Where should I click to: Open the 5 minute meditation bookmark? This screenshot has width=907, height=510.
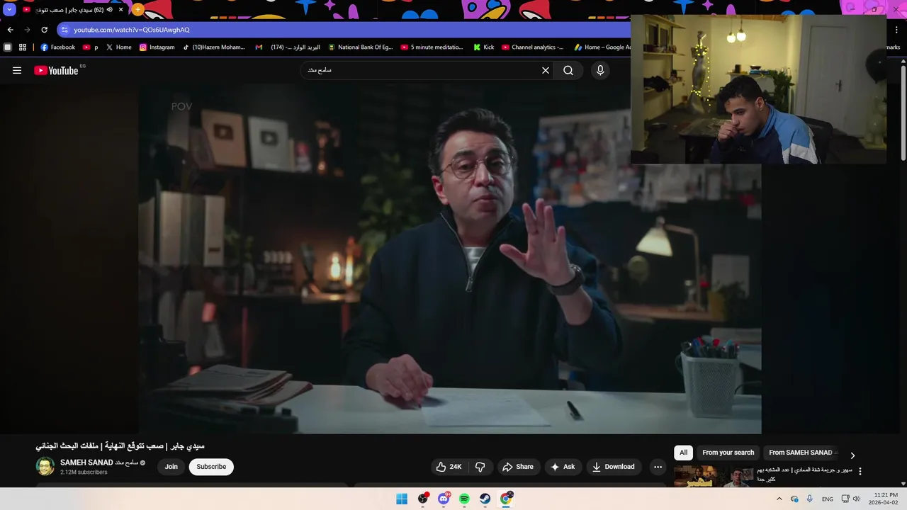click(432, 47)
